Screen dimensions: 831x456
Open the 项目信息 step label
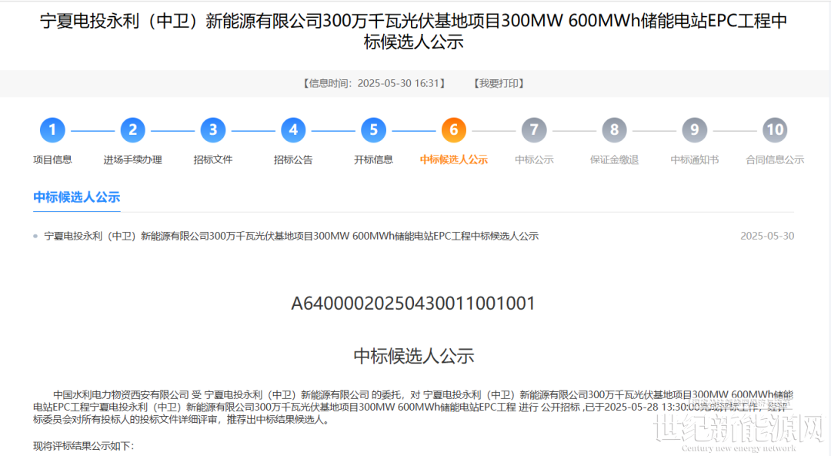point(52,159)
